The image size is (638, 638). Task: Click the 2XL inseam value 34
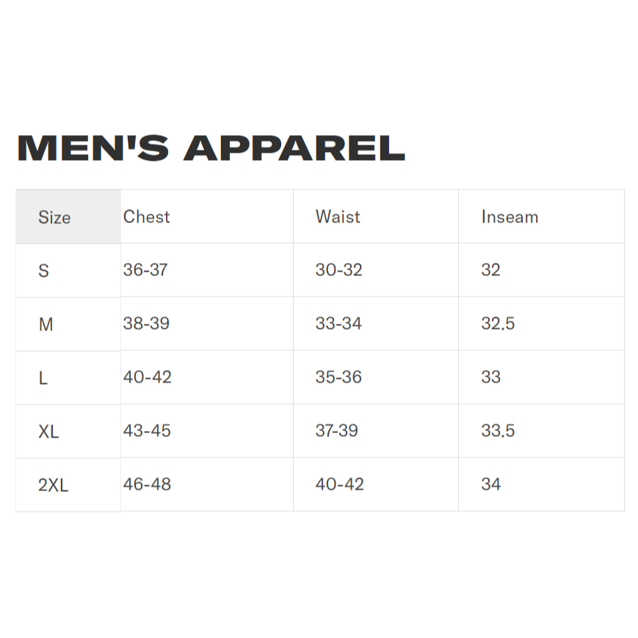[x=491, y=485]
